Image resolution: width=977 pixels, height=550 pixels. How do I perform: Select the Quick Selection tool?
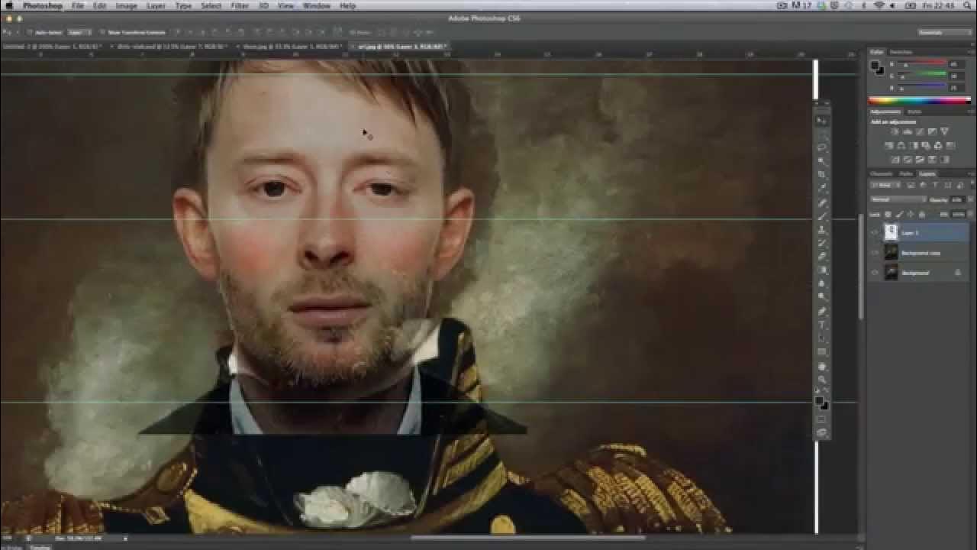(822, 160)
